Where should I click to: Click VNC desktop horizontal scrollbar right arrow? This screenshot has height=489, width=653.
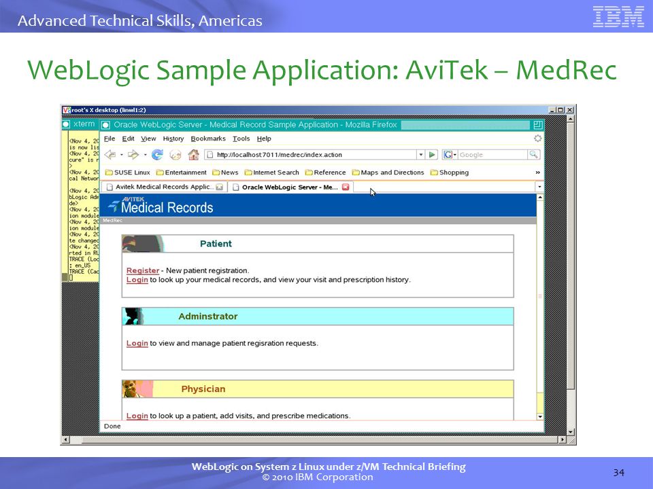coord(563,439)
